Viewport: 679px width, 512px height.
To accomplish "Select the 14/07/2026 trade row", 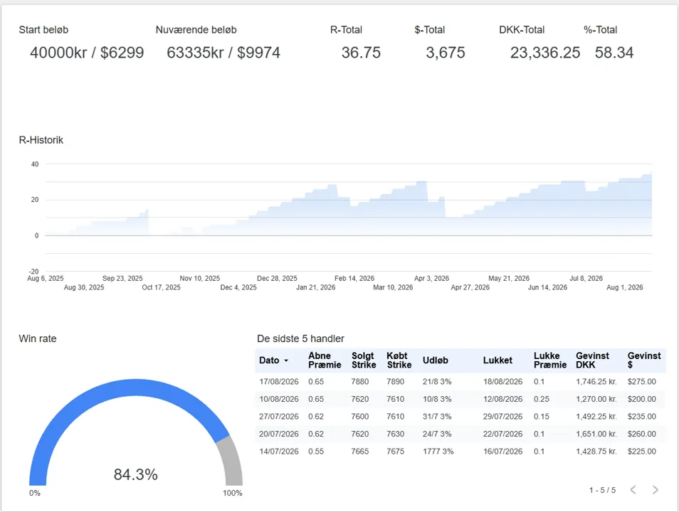I will pos(460,452).
